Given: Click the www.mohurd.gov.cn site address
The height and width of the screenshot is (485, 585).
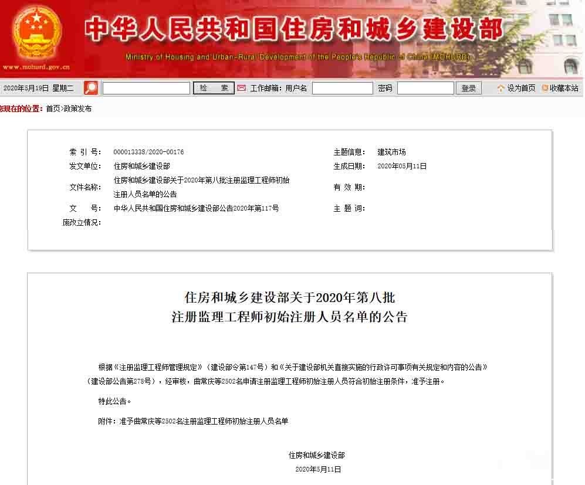Looking at the screenshot, I should (36, 67).
